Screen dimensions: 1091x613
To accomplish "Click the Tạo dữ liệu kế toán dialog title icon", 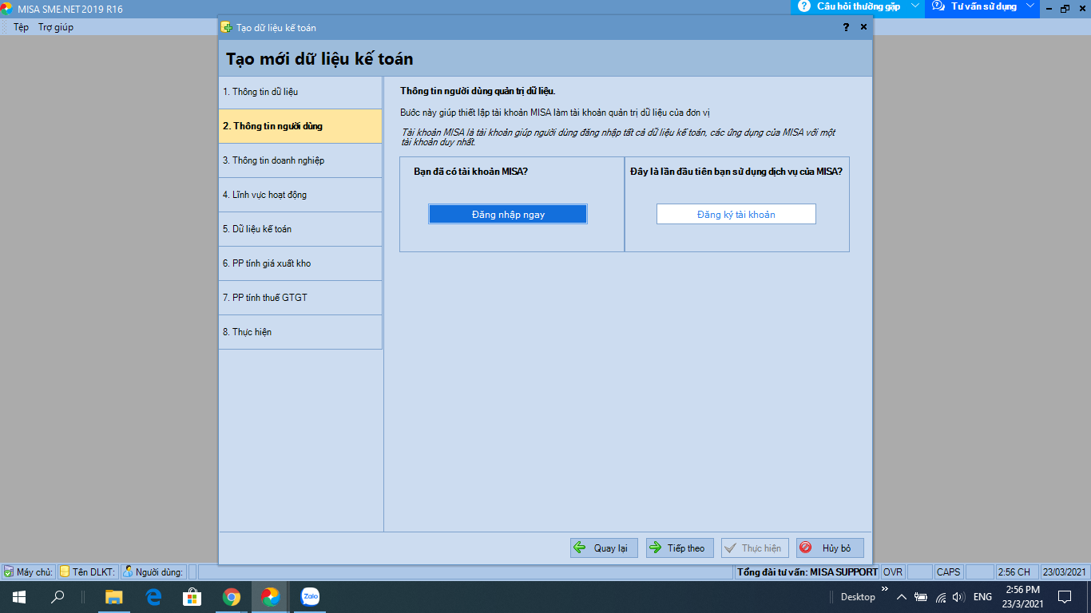I will pos(227,27).
